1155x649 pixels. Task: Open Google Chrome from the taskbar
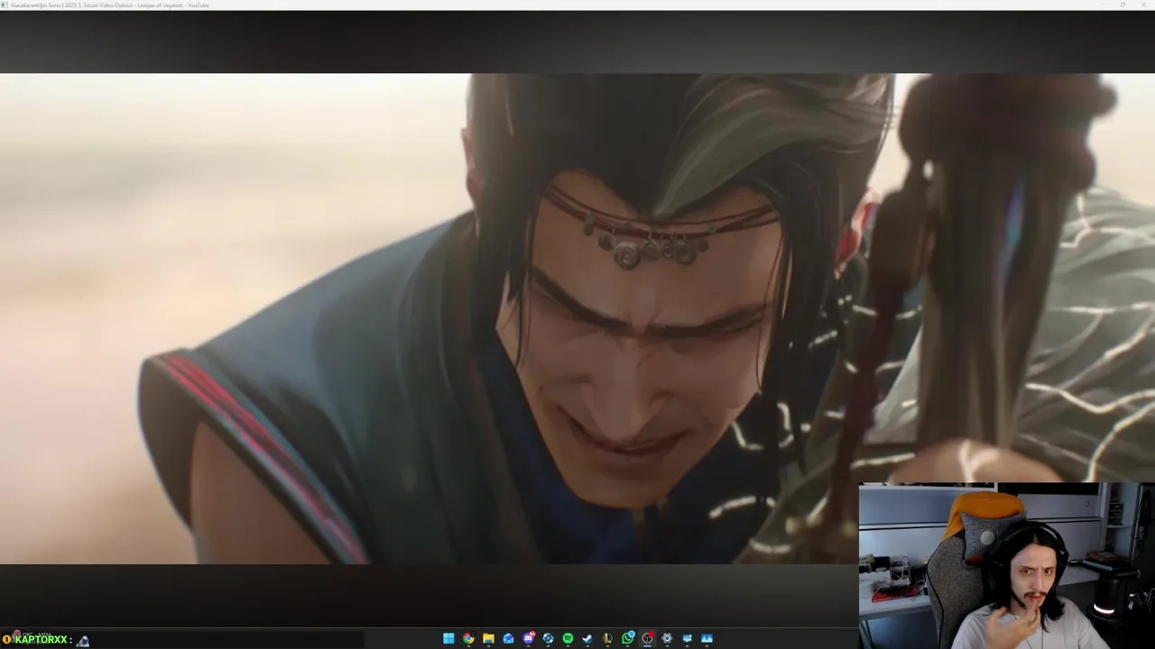[x=468, y=638]
